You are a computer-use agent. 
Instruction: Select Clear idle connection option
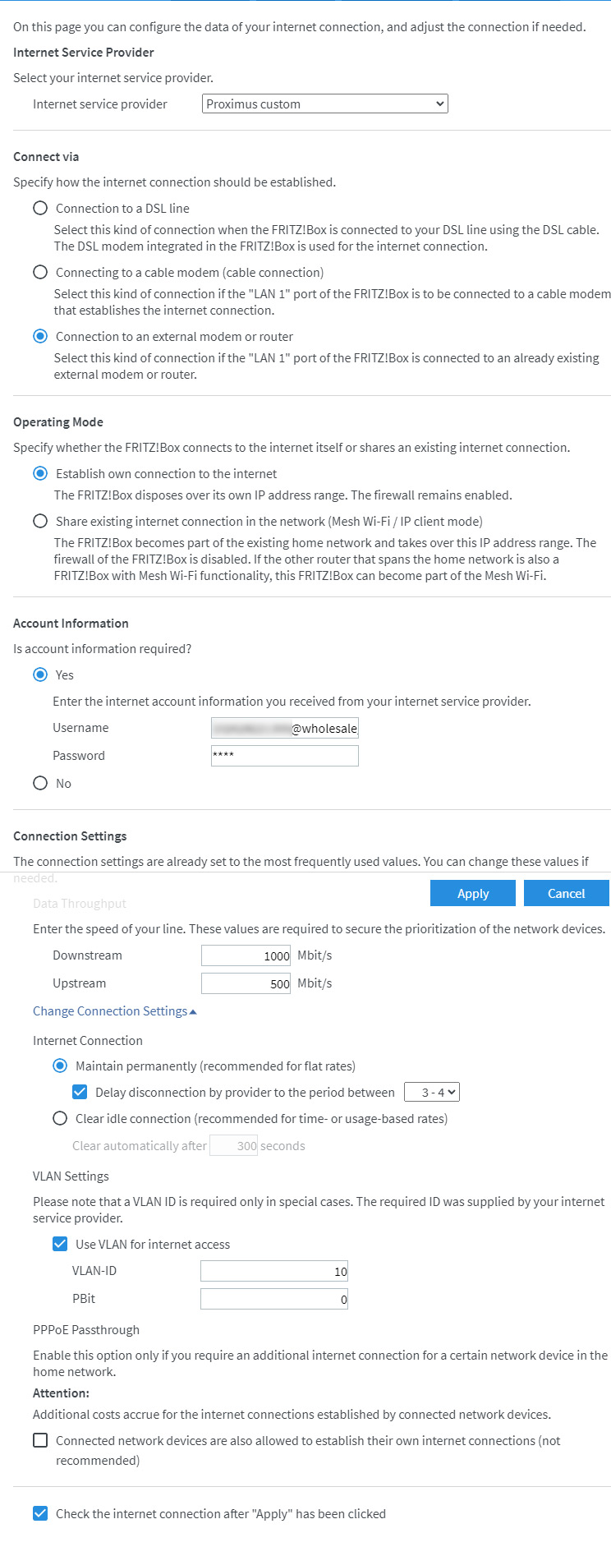(x=60, y=1119)
